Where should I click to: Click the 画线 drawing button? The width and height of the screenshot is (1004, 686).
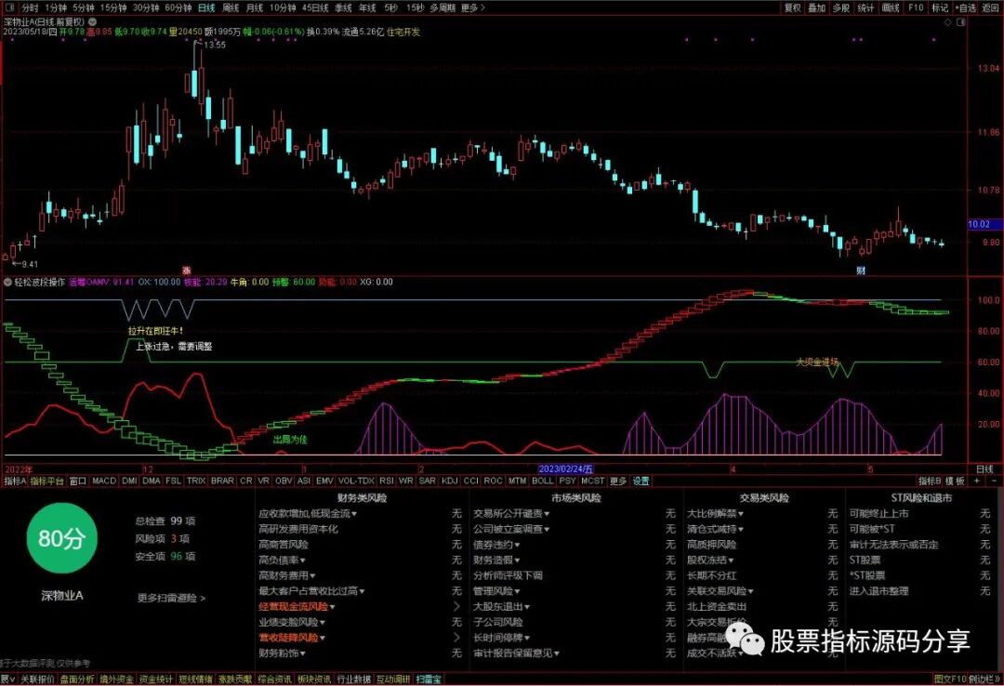pos(891,7)
